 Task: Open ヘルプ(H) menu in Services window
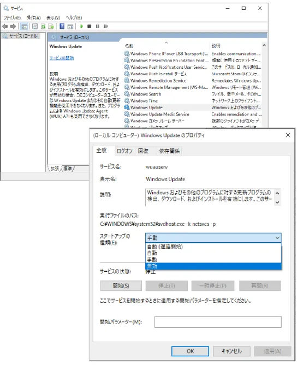click(74, 17)
